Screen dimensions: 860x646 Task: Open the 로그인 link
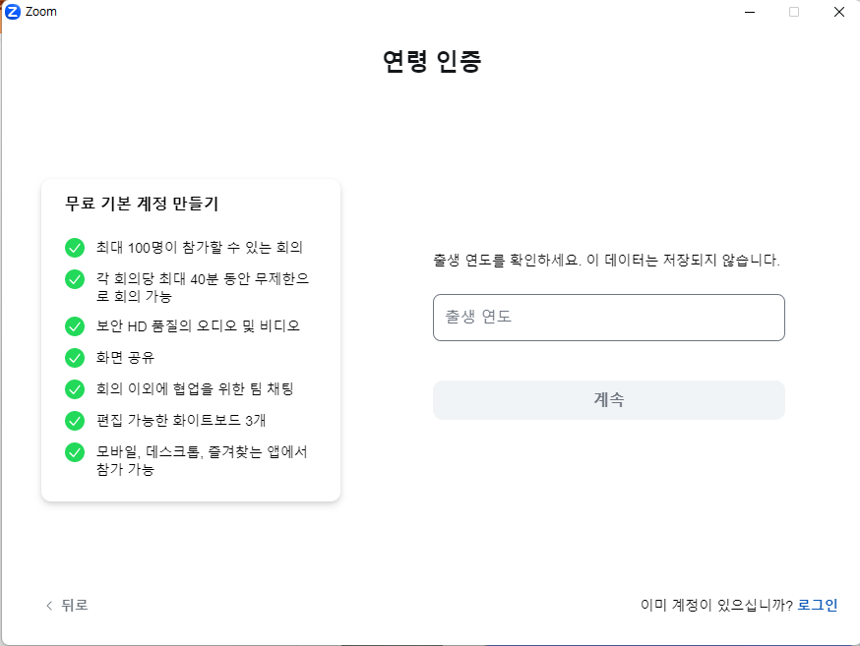point(817,605)
